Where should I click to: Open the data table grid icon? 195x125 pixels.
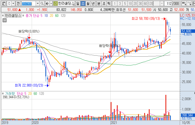(5, 20)
